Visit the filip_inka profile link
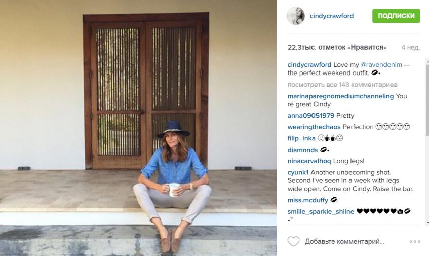This screenshot has width=429, height=256. [x=301, y=138]
